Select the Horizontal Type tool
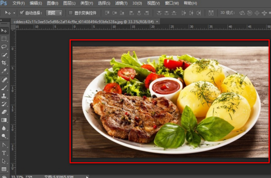 pos(4,153)
